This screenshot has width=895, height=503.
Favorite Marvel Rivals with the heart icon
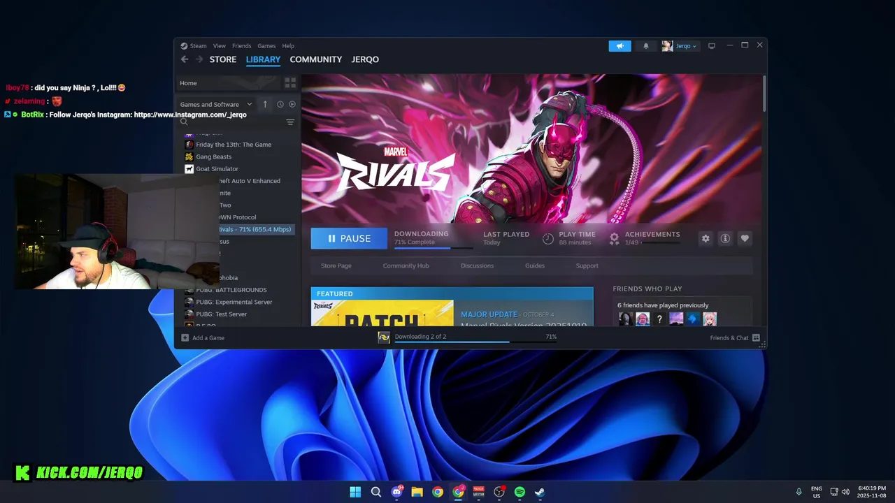pos(745,238)
